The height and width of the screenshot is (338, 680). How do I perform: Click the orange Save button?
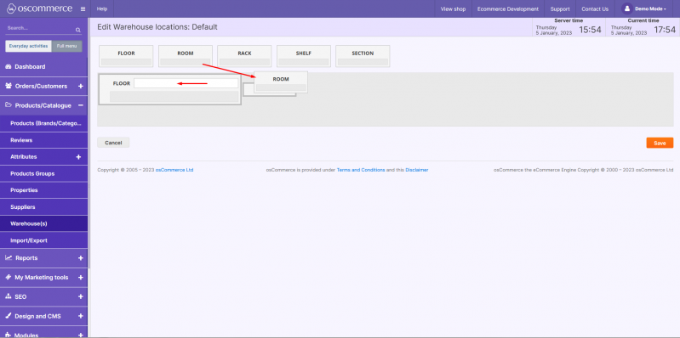click(x=660, y=143)
